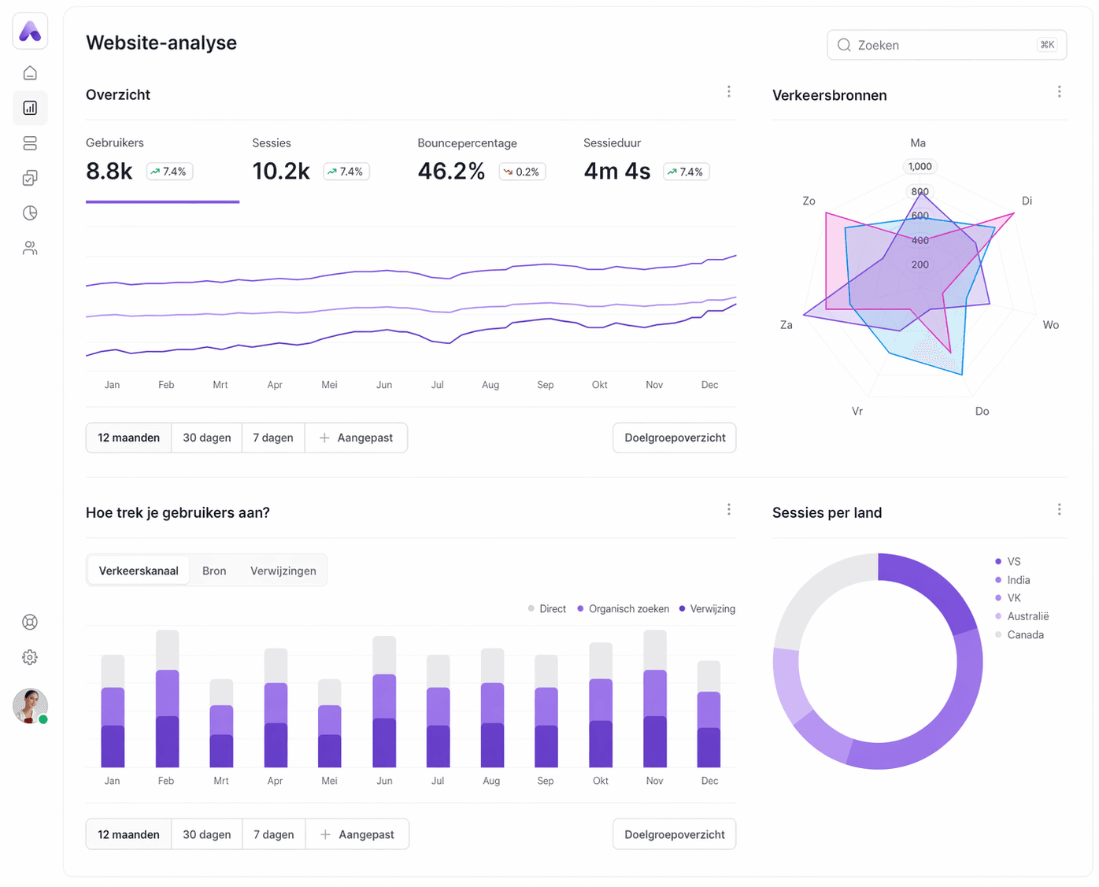Click the 7.4% badge next to Gebruikers

[x=169, y=172]
